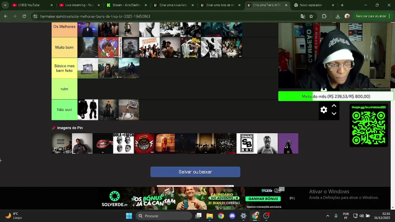This screenshot has width=395, height=222.
Task: Select the Swag SB Boy album cover
Action: tap(247, 143)
